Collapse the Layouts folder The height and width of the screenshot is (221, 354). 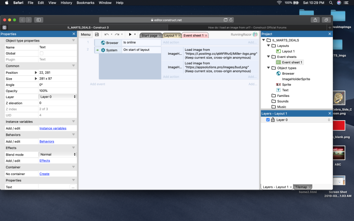(x=269, y=46)
